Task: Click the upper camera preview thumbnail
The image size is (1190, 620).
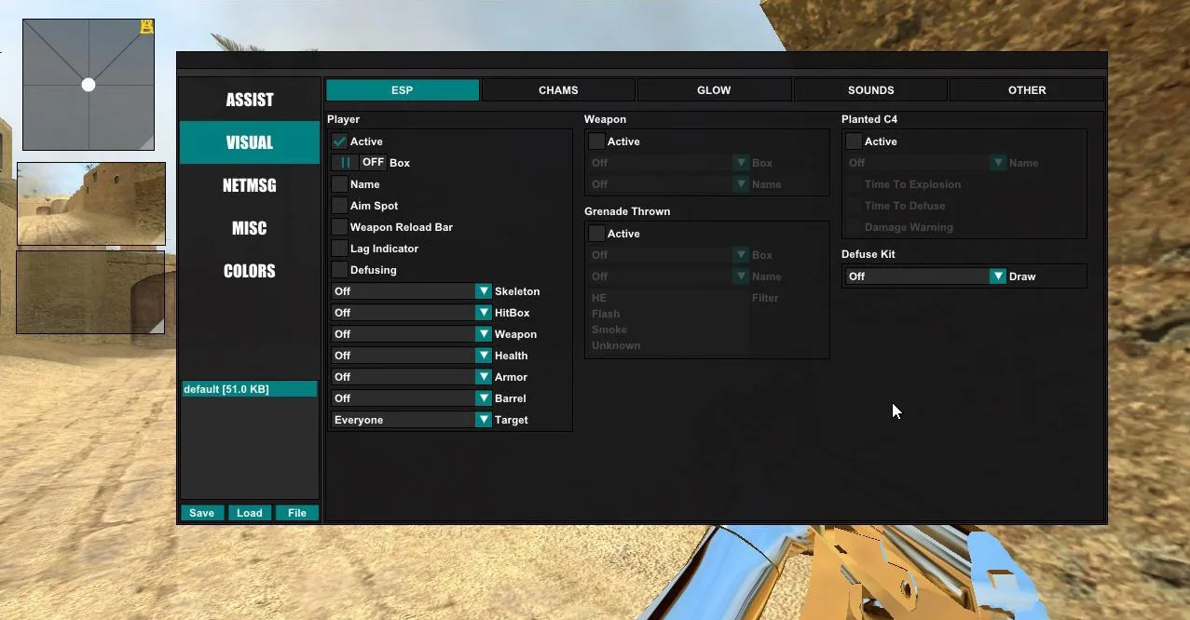Action: tap(90, 204)
